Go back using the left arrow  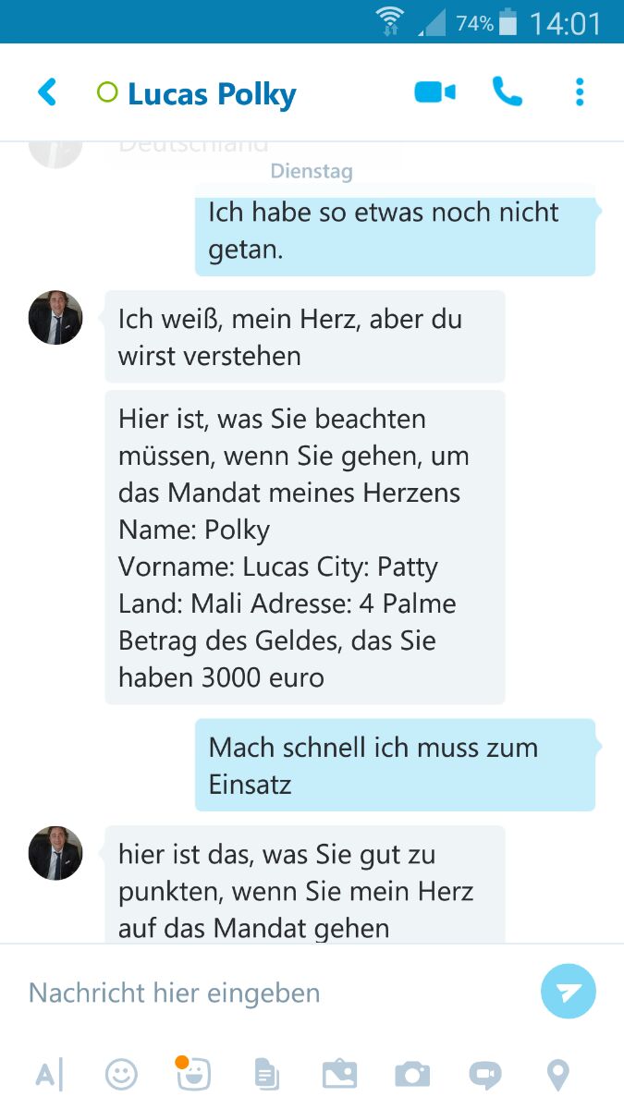pos(47,92)
